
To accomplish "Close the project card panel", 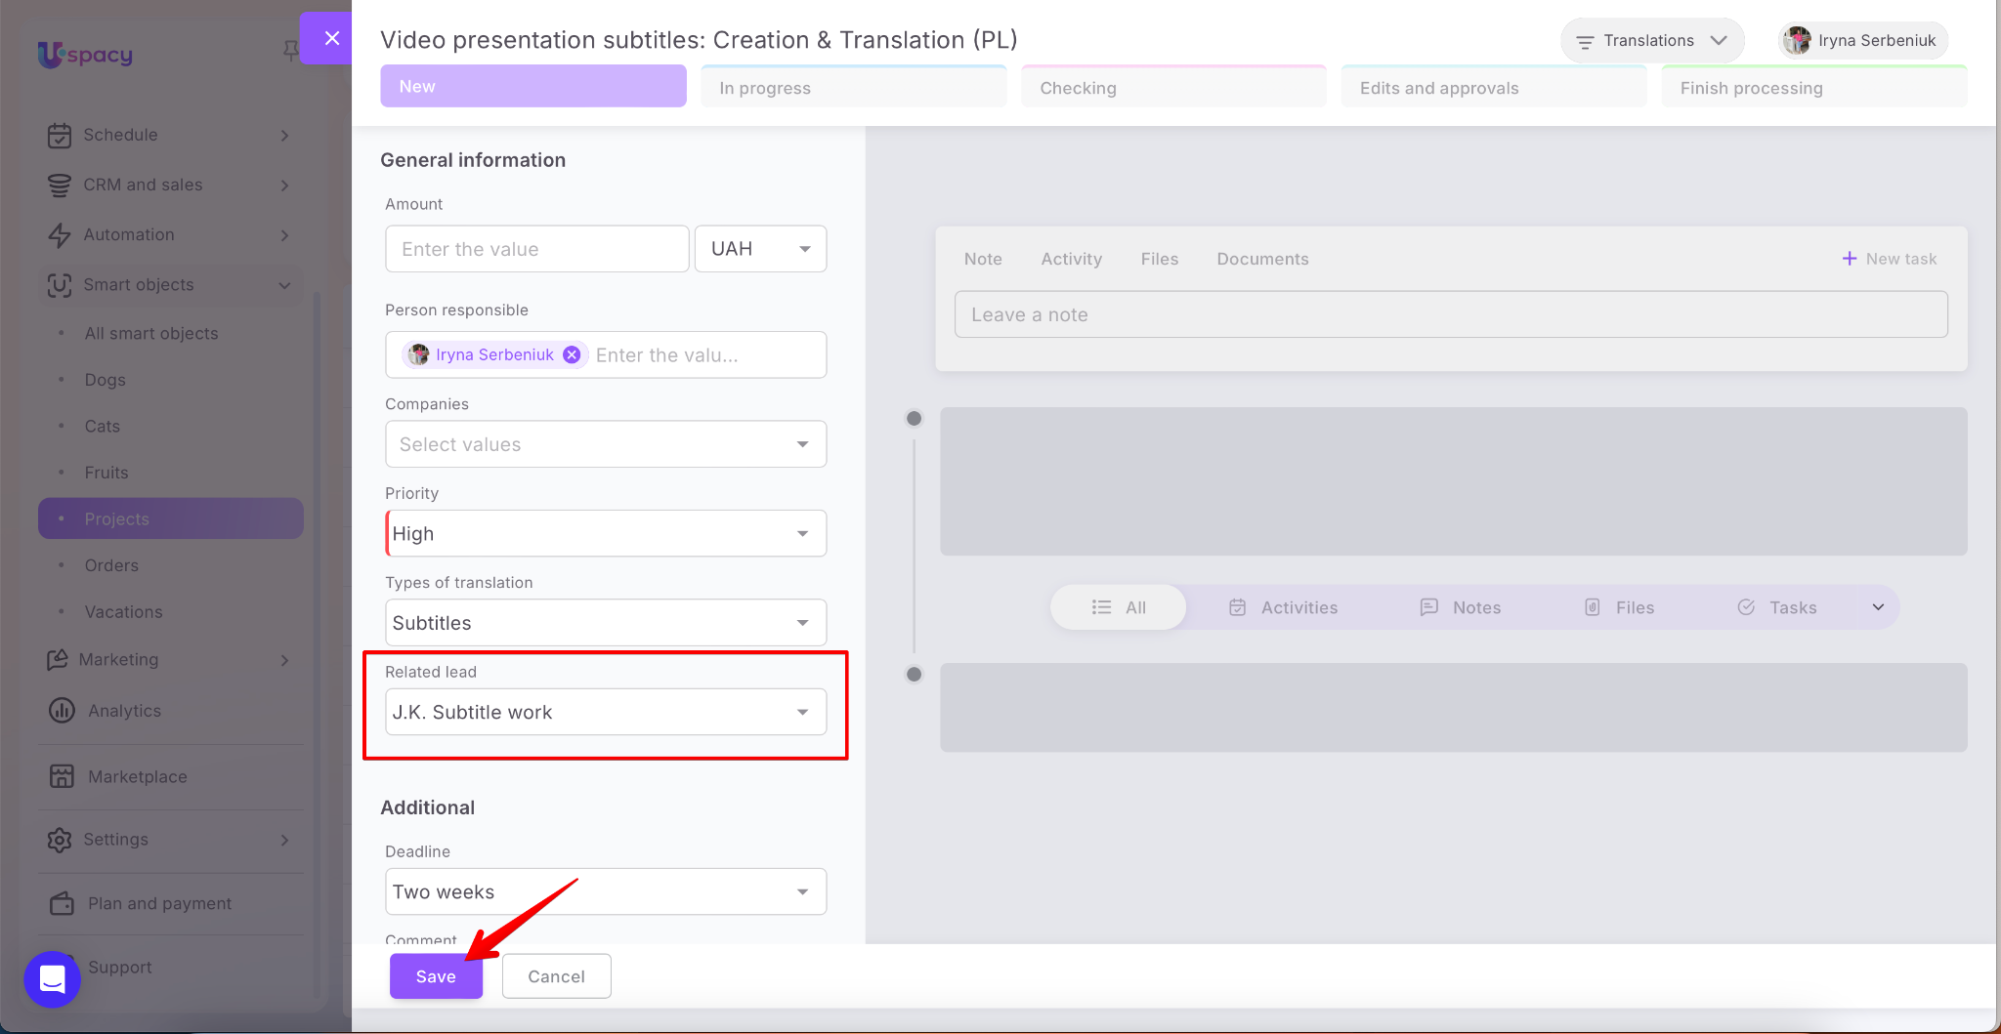I will (x=331, y=38).
